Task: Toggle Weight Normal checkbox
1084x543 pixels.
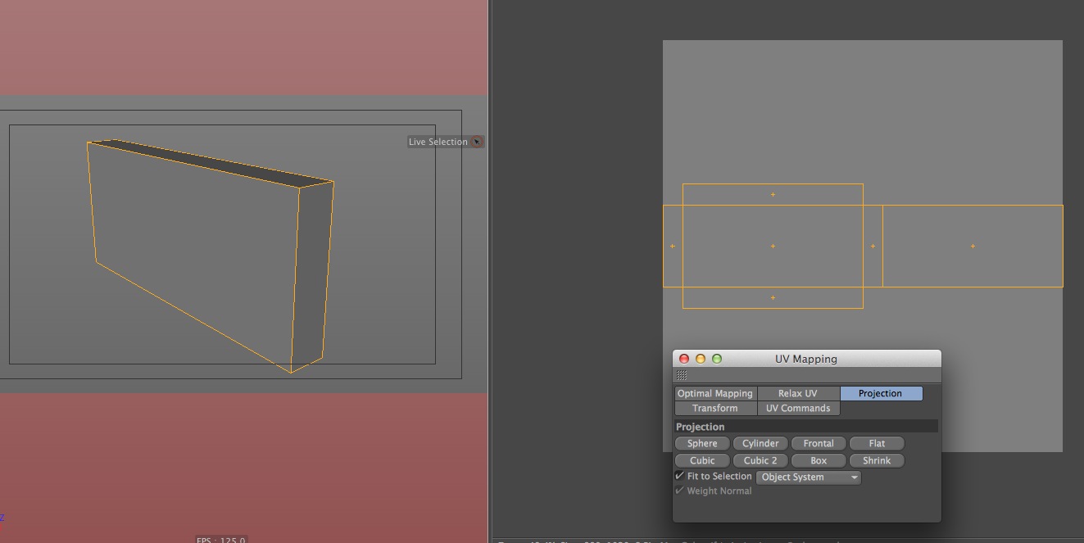Action: (680, 491)
